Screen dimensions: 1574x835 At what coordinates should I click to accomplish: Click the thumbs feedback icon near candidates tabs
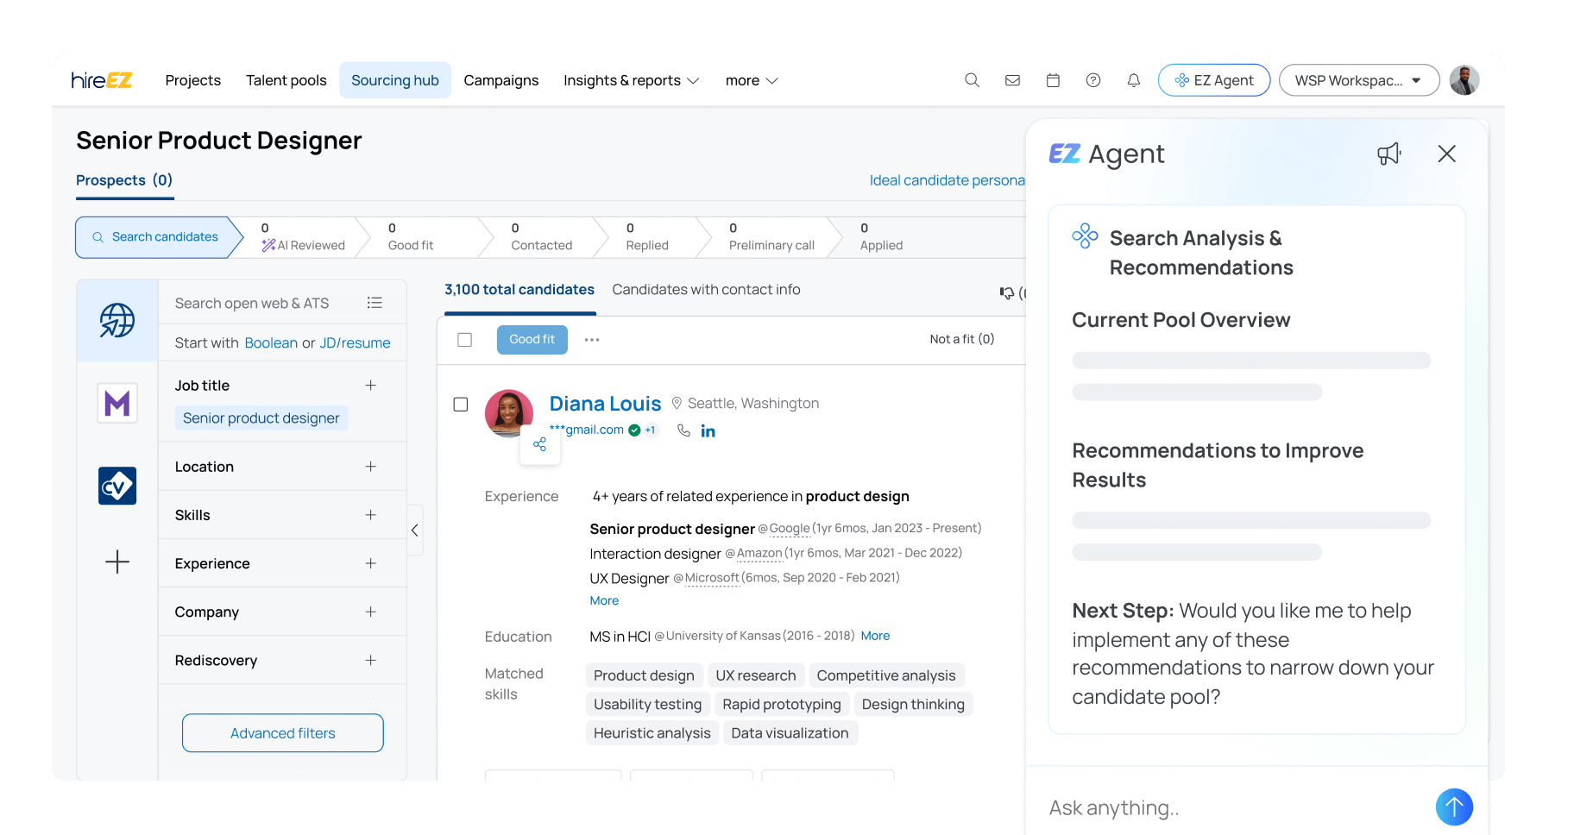[1007, 292]
